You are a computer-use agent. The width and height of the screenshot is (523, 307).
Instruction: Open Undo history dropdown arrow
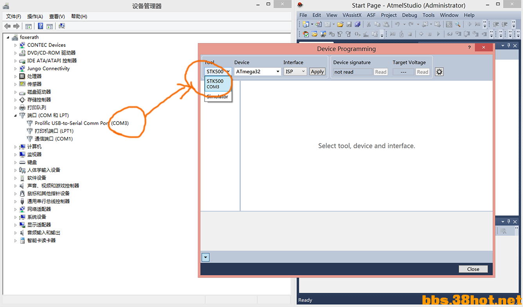(404, 24)
